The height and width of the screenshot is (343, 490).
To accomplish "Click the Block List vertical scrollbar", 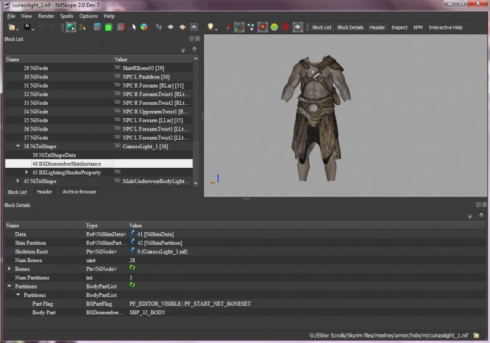I will coord(196,121).
